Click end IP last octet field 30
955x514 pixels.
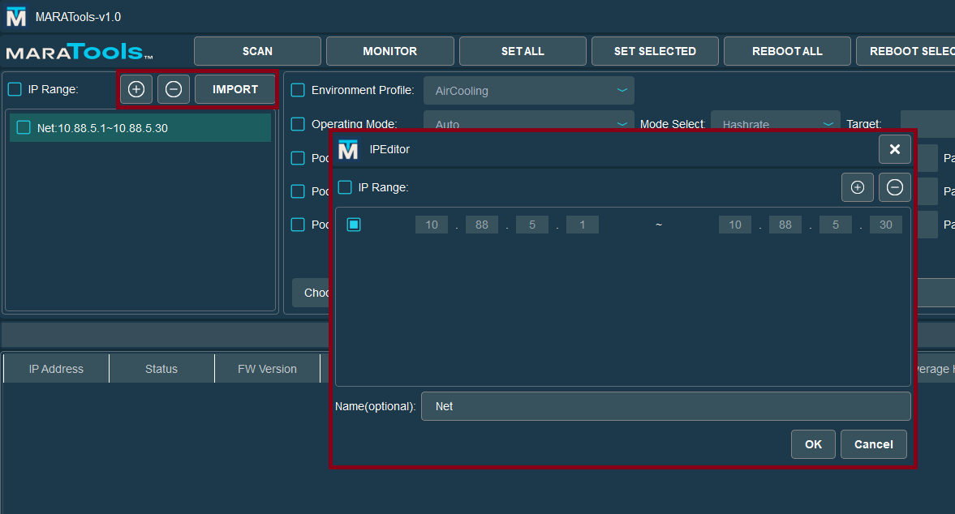885,225
